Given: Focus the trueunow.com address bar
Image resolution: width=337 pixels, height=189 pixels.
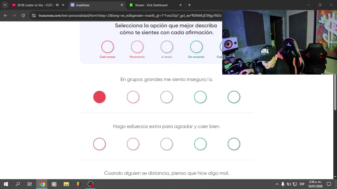Looking at the screenshot, I should [x=130, y=15].
